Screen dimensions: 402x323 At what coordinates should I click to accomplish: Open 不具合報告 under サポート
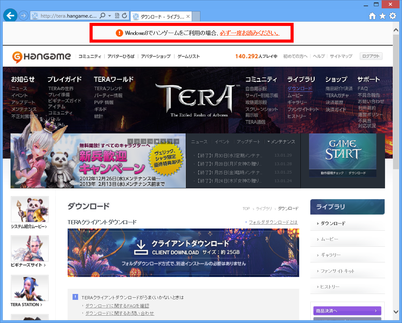pyautogui.click(x=369, y=95)
